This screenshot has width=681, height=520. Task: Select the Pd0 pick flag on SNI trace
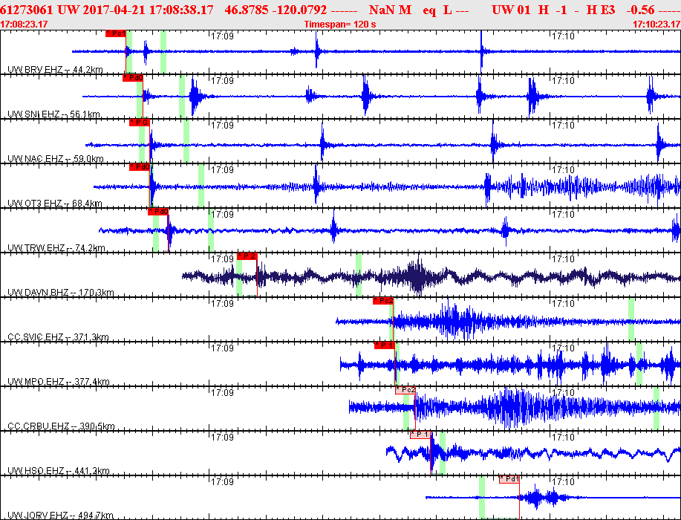pos(133,78)
